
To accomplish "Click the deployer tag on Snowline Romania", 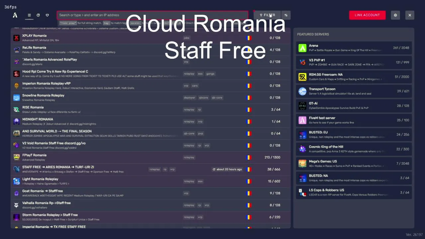I will (189, 98).
